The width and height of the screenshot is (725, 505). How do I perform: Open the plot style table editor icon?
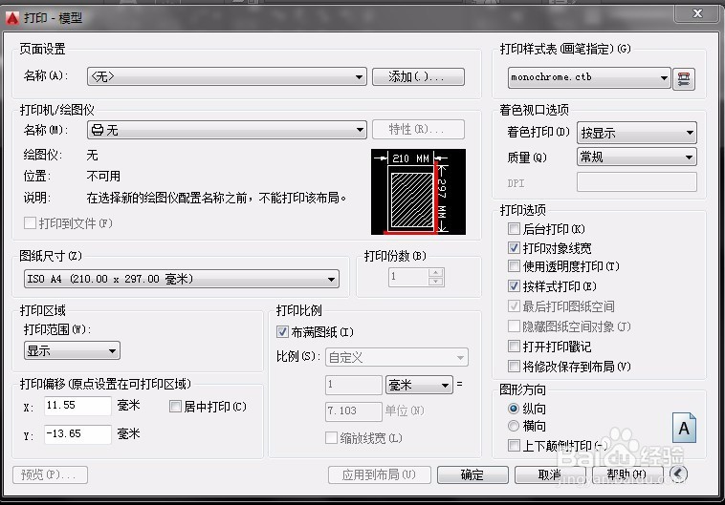coord(683,78)
